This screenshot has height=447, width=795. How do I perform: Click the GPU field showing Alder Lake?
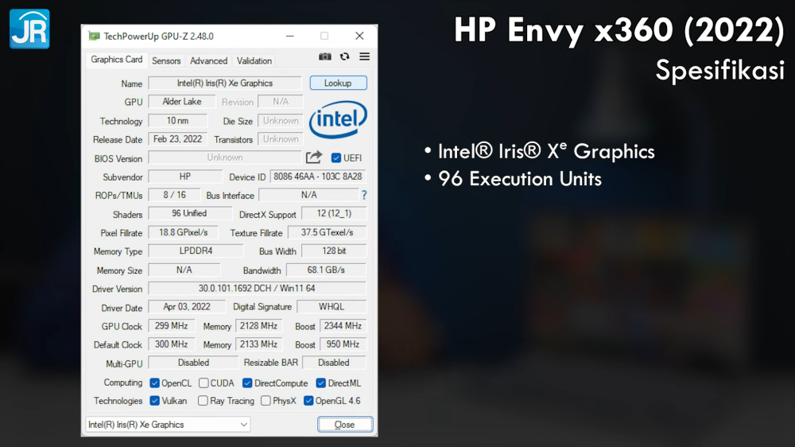(x=181, y=102)
